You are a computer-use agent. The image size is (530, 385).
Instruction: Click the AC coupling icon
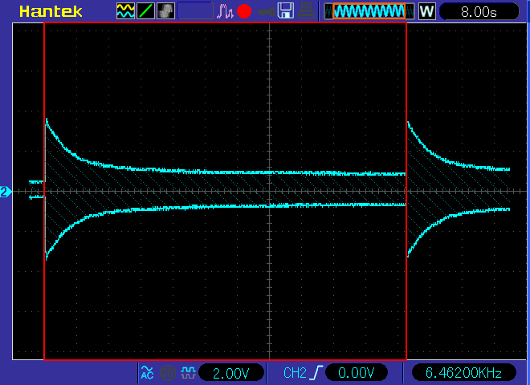tap(147, 372)
